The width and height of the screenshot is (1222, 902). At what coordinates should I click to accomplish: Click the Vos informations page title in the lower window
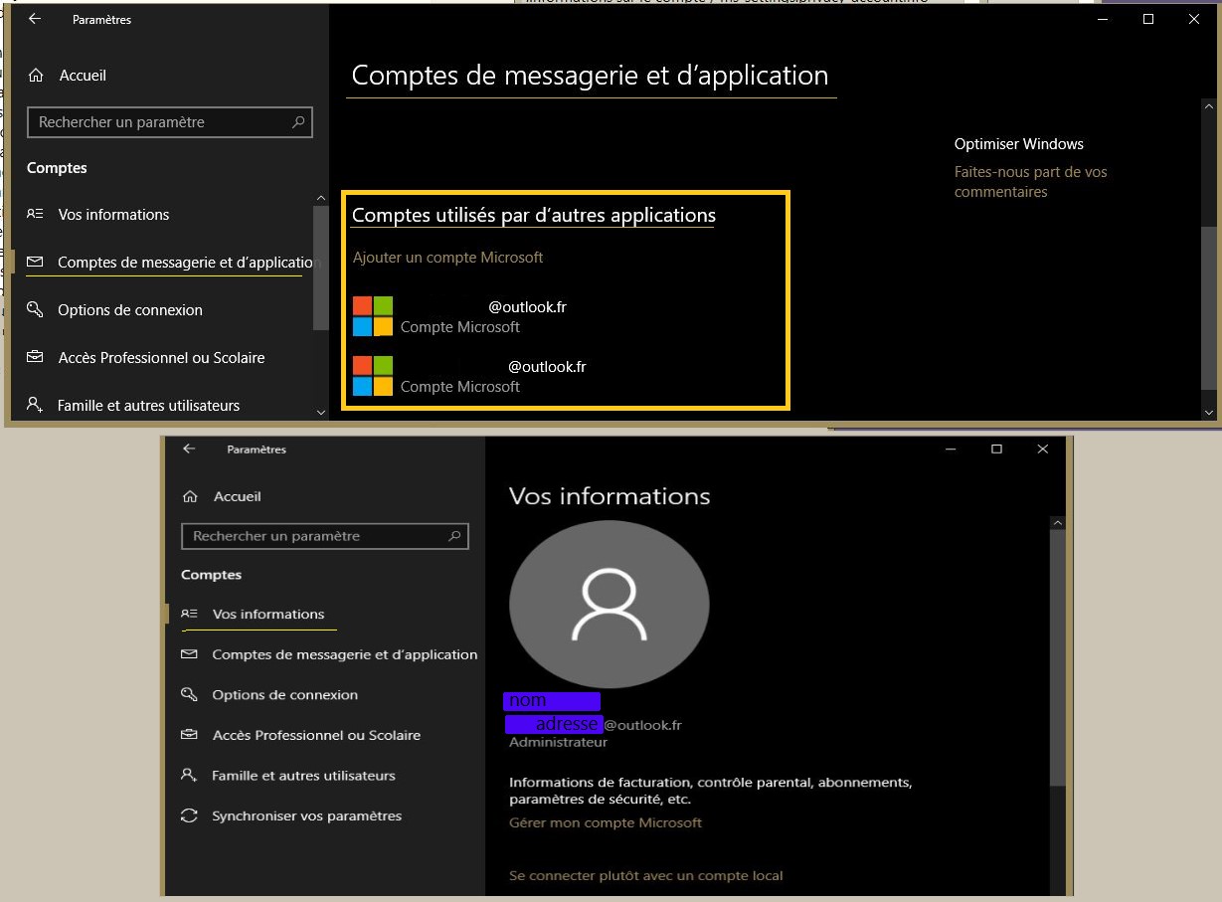pyautogui.click(x=610, y=496)
